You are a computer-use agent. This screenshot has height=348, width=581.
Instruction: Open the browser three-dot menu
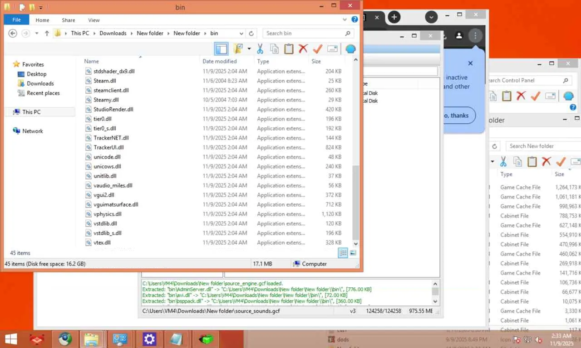475,35
